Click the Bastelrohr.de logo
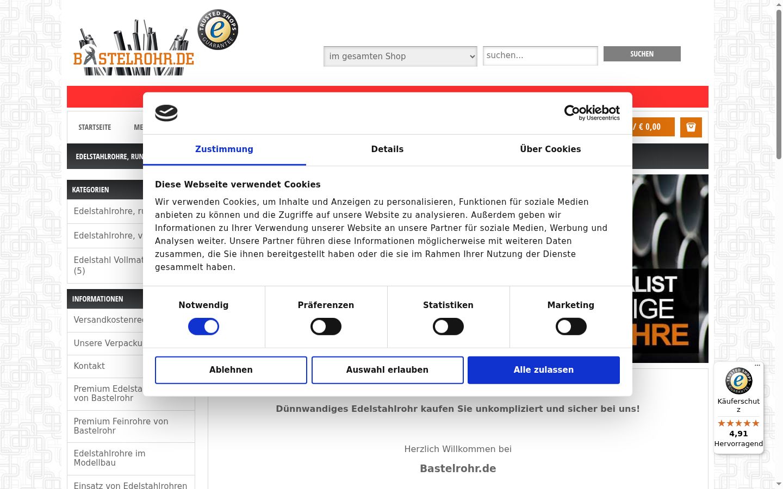Image resolution: width=783 pixels, height=489 pixels. [x=134, y=48]
